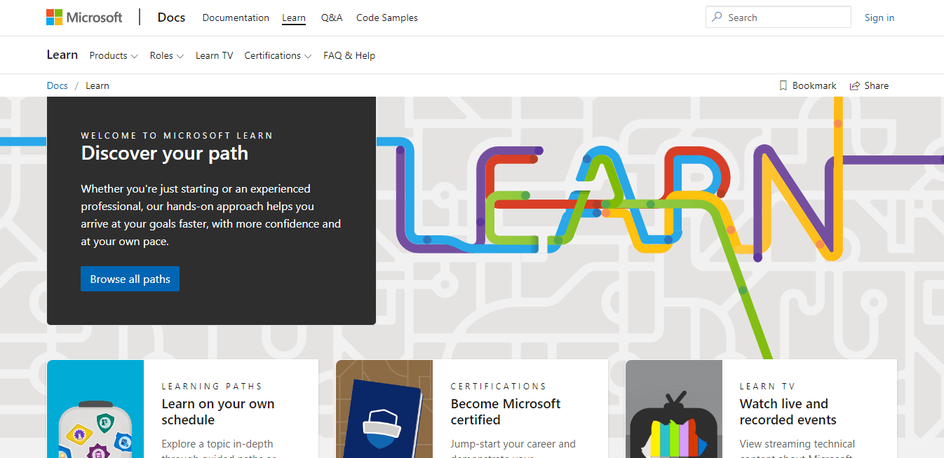The width and height of the screenshot is (944, 458).
Task: Click inside the Search input field
Action: pos(778,17)
